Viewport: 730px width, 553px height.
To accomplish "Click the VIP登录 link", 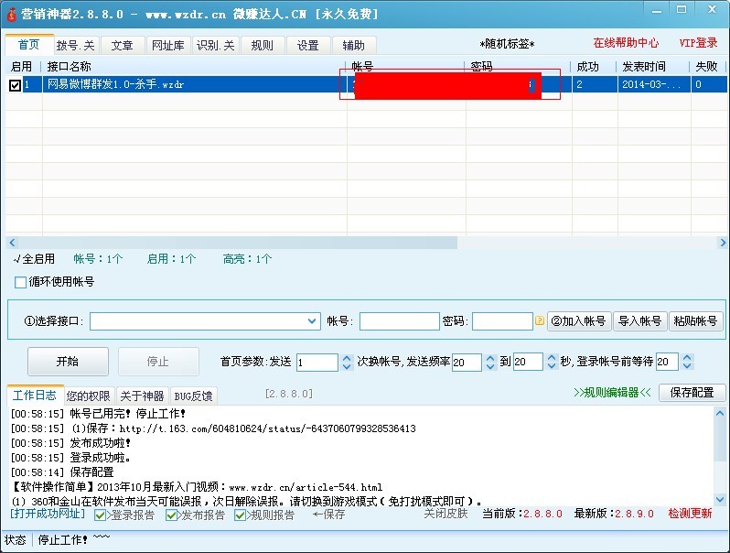I will (x=698, y=43).
